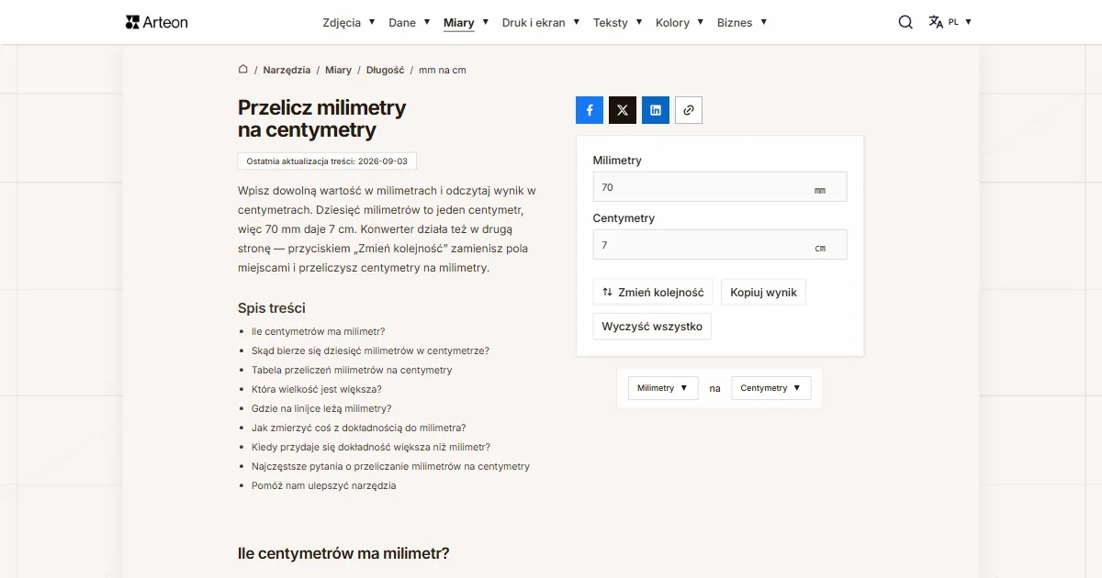Screen dimensions: 1102x578
Task: Open the PL language dropdown
Action: pyautogui.click(x=960, y=22)
